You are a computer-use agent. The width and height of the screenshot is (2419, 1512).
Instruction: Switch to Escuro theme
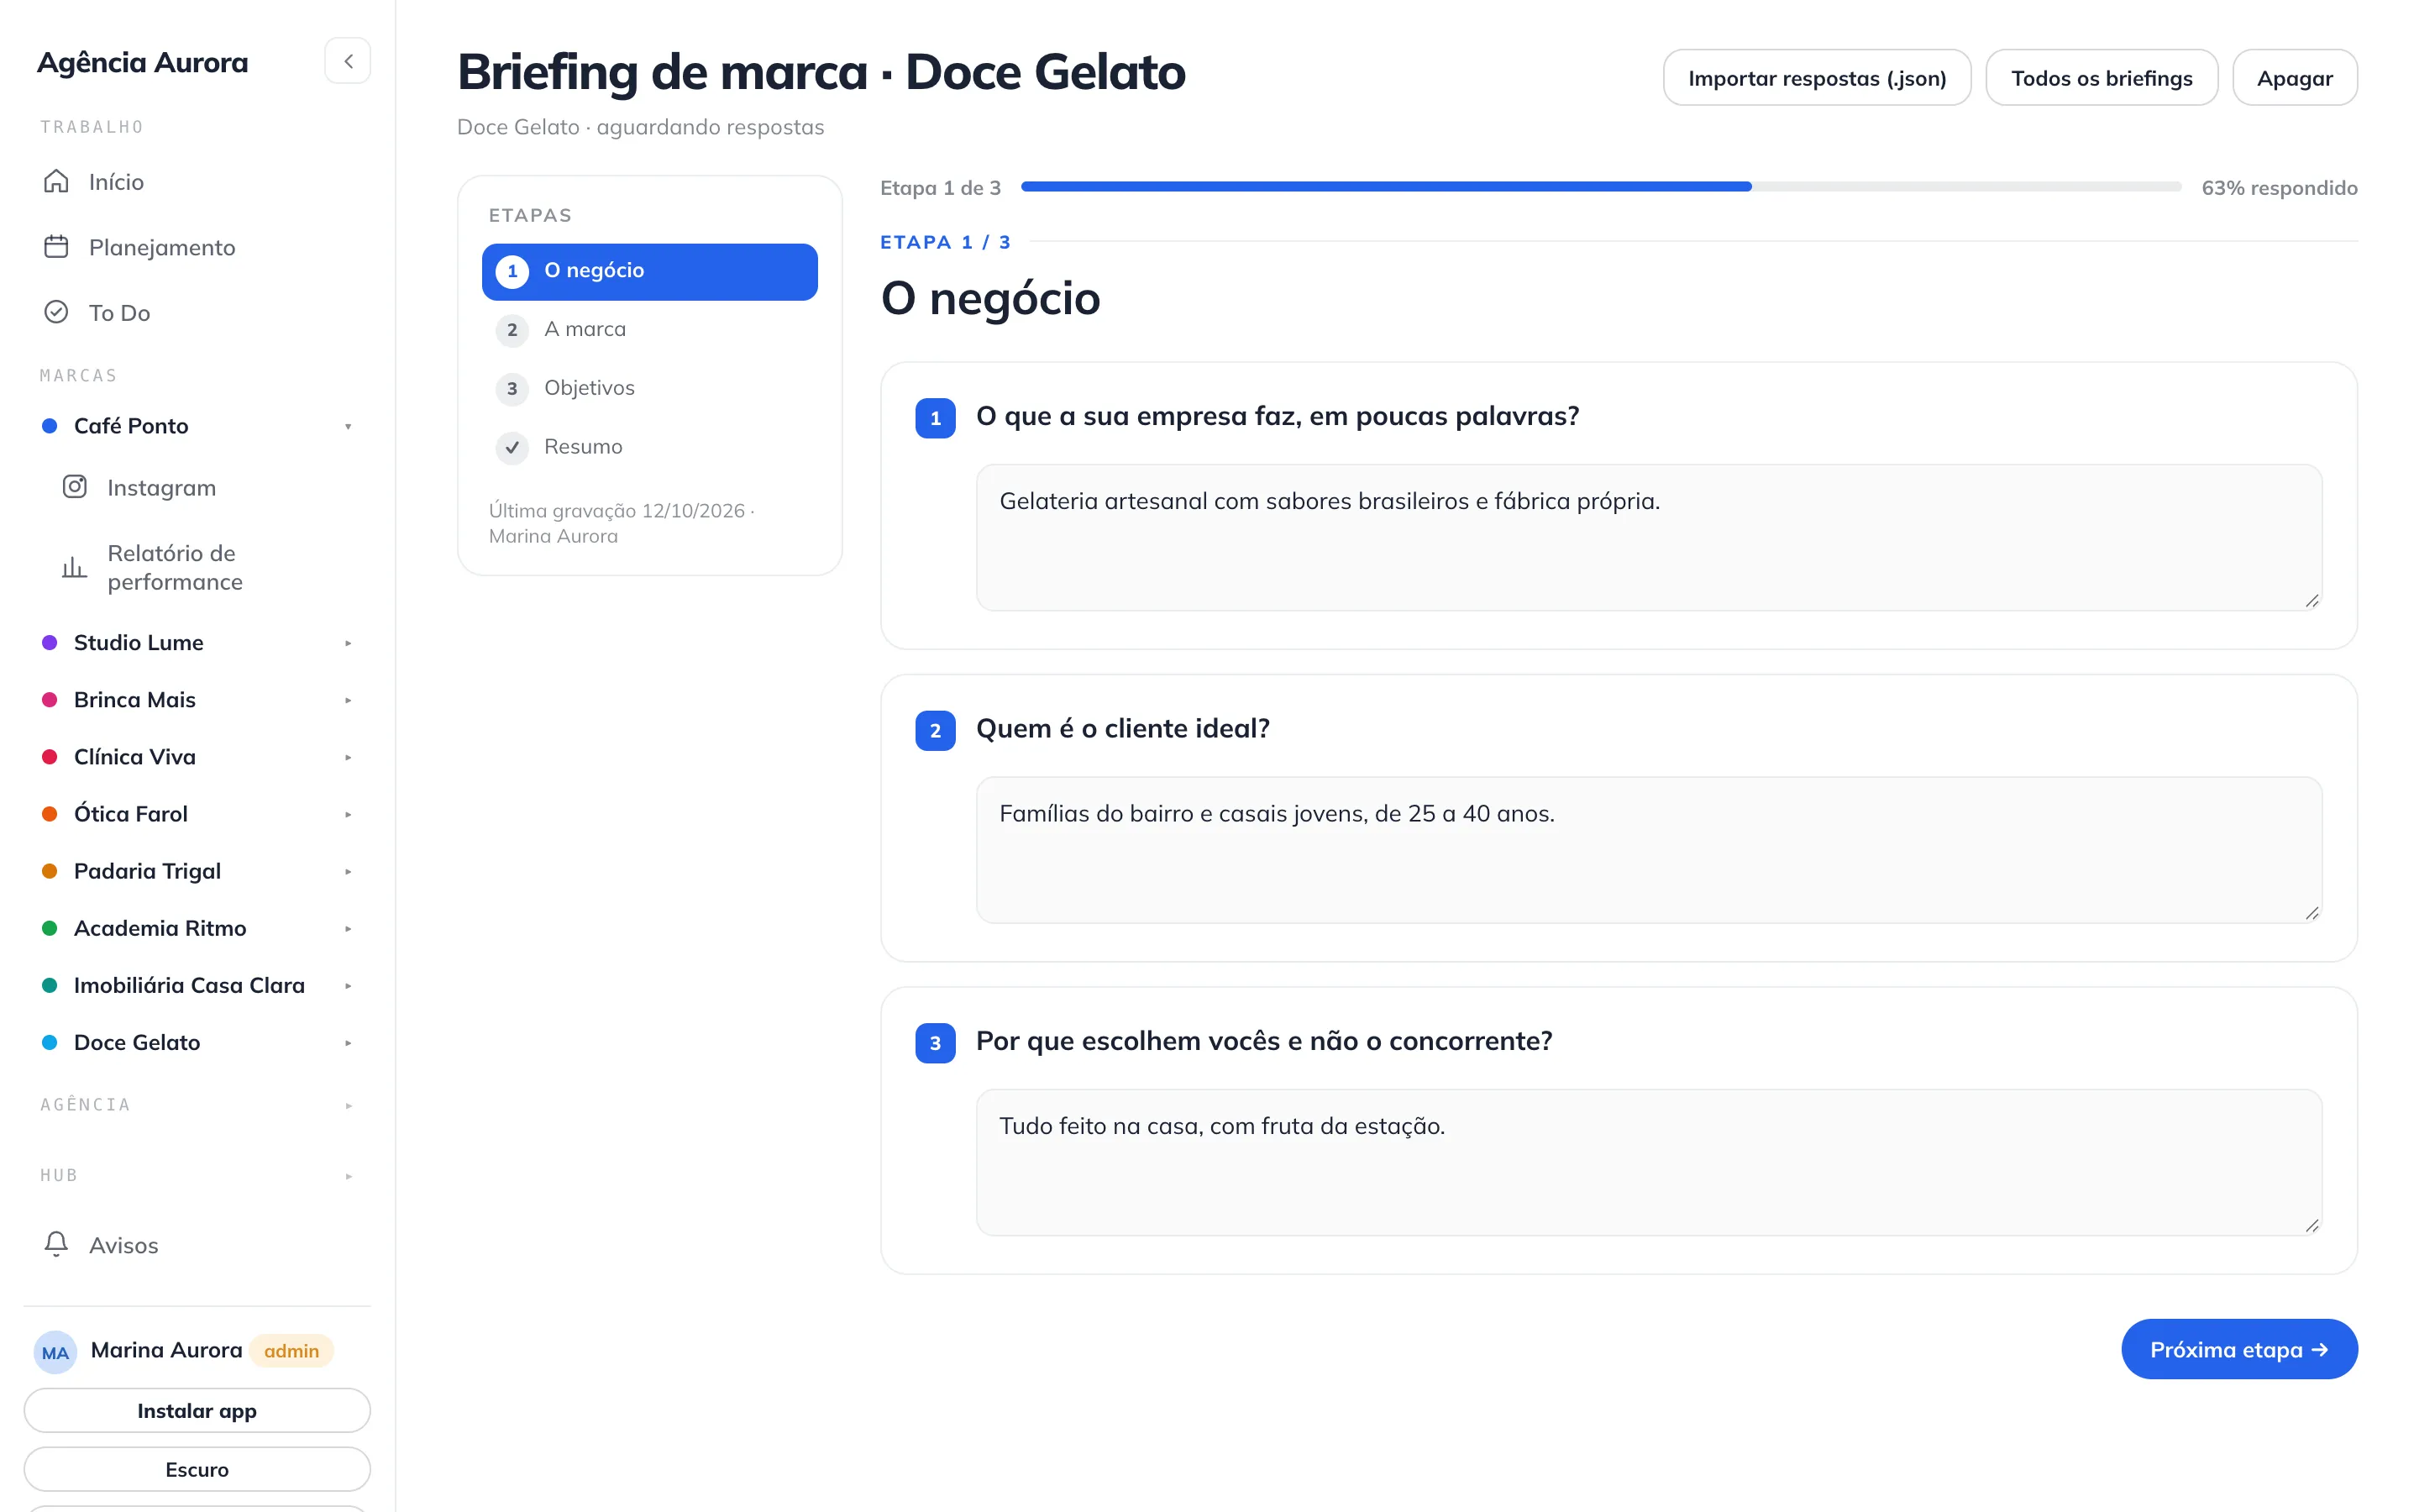tap(197, 1469)
